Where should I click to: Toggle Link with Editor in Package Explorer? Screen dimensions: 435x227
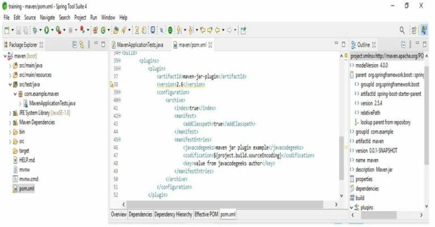point(82,45)
